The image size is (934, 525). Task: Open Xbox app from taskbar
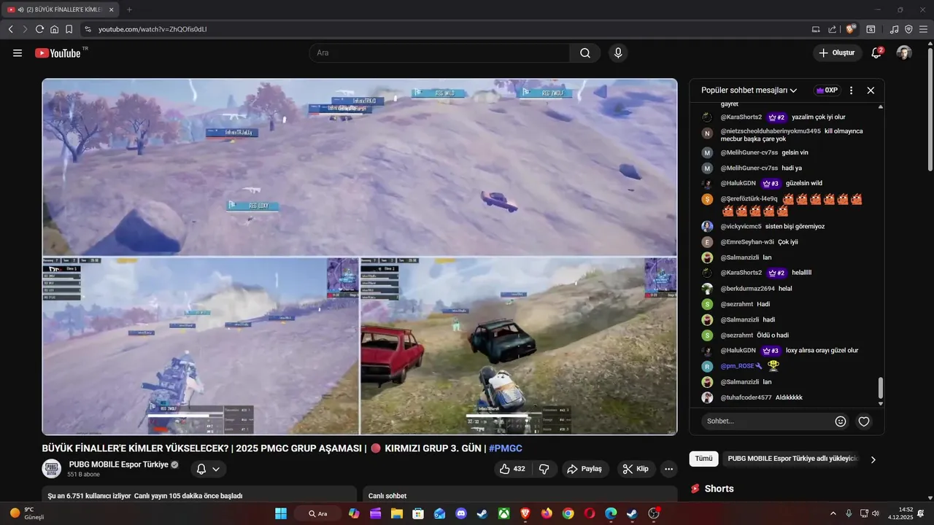503,513
